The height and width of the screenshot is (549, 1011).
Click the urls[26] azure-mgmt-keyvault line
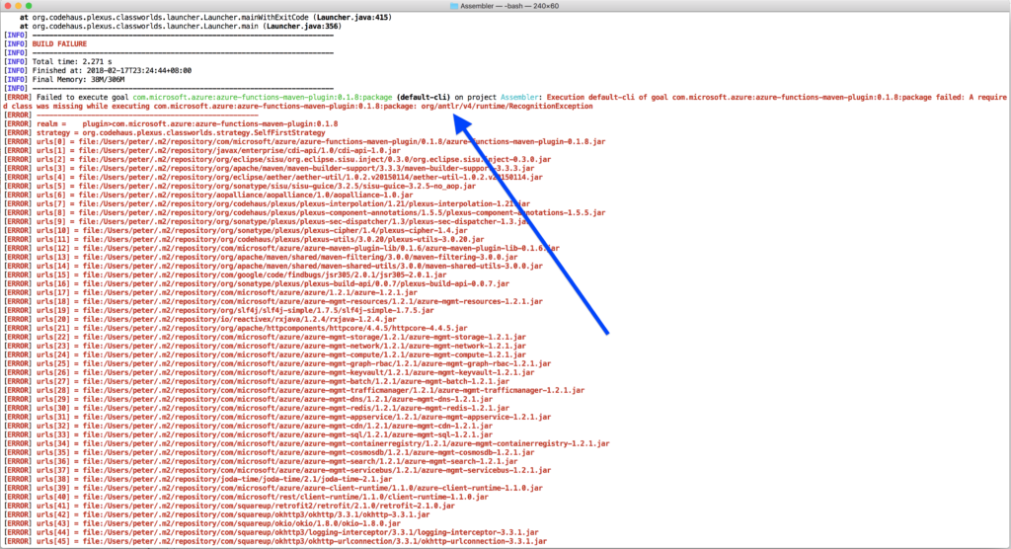pos(269,372)
